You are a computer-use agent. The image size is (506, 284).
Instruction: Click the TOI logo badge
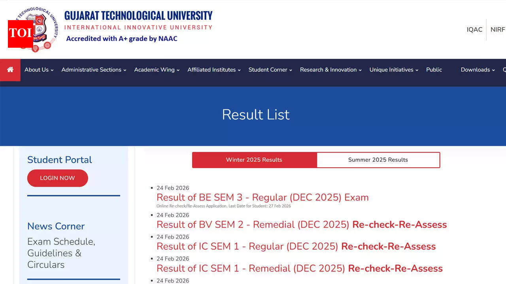[x=20, y=34]
